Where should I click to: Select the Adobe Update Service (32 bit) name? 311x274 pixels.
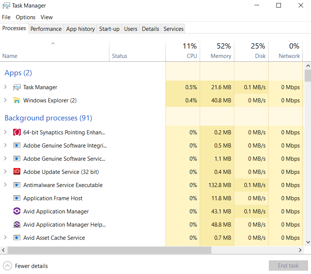(x=61, y=172)
